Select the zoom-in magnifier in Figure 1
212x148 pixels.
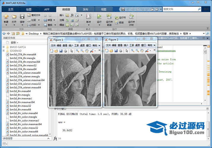77,51
